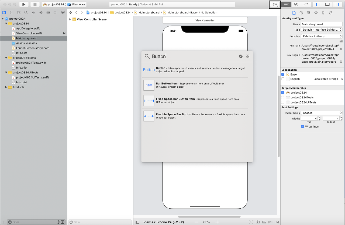345x225 pixels.
Task: Adjust the Indent width stepper
Action: click(x=341, y=119)
